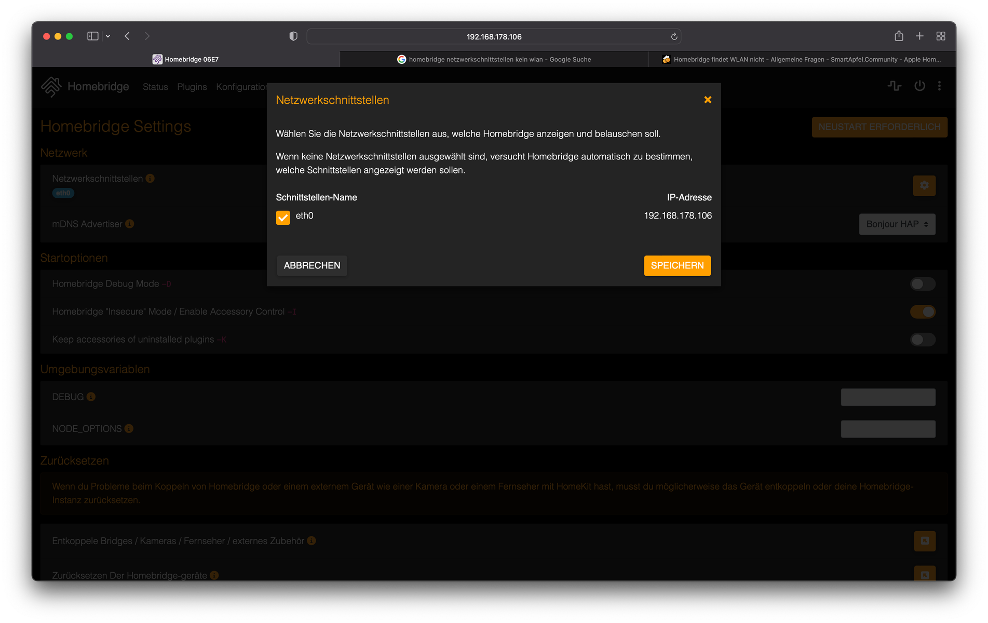Close the Netzwerkschnittstellen dialog with X
This screenshot has height=623, width=988.
pos(707,100)
